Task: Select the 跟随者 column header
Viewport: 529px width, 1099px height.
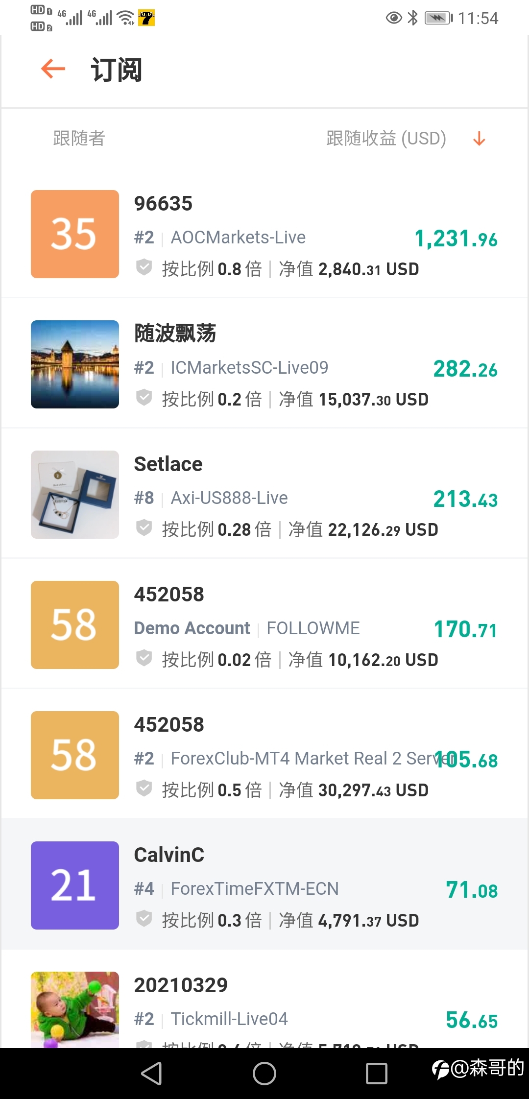Action: [79, 138]
